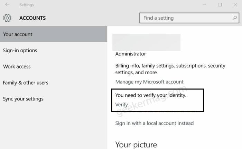
Task: Go back using the back arrow
Action: point(7,4)
